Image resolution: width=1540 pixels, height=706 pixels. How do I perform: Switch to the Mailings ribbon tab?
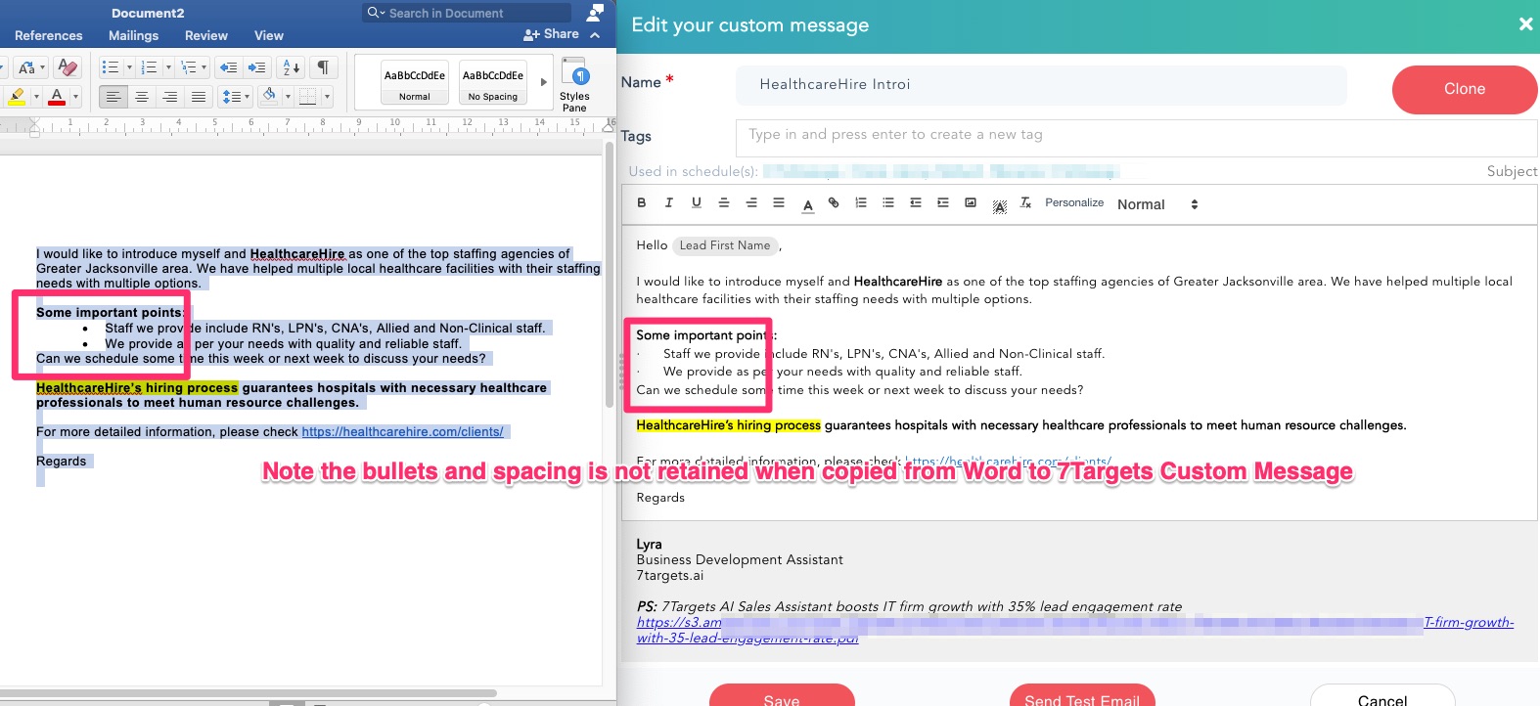133,35
